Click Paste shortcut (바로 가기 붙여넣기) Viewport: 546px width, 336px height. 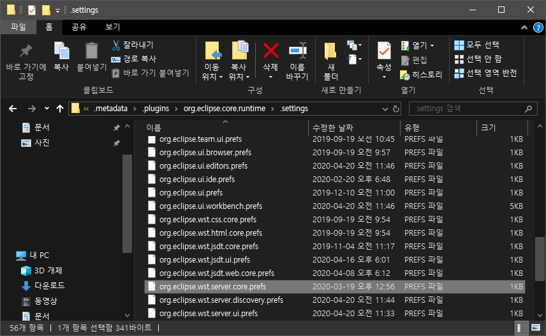151,73
